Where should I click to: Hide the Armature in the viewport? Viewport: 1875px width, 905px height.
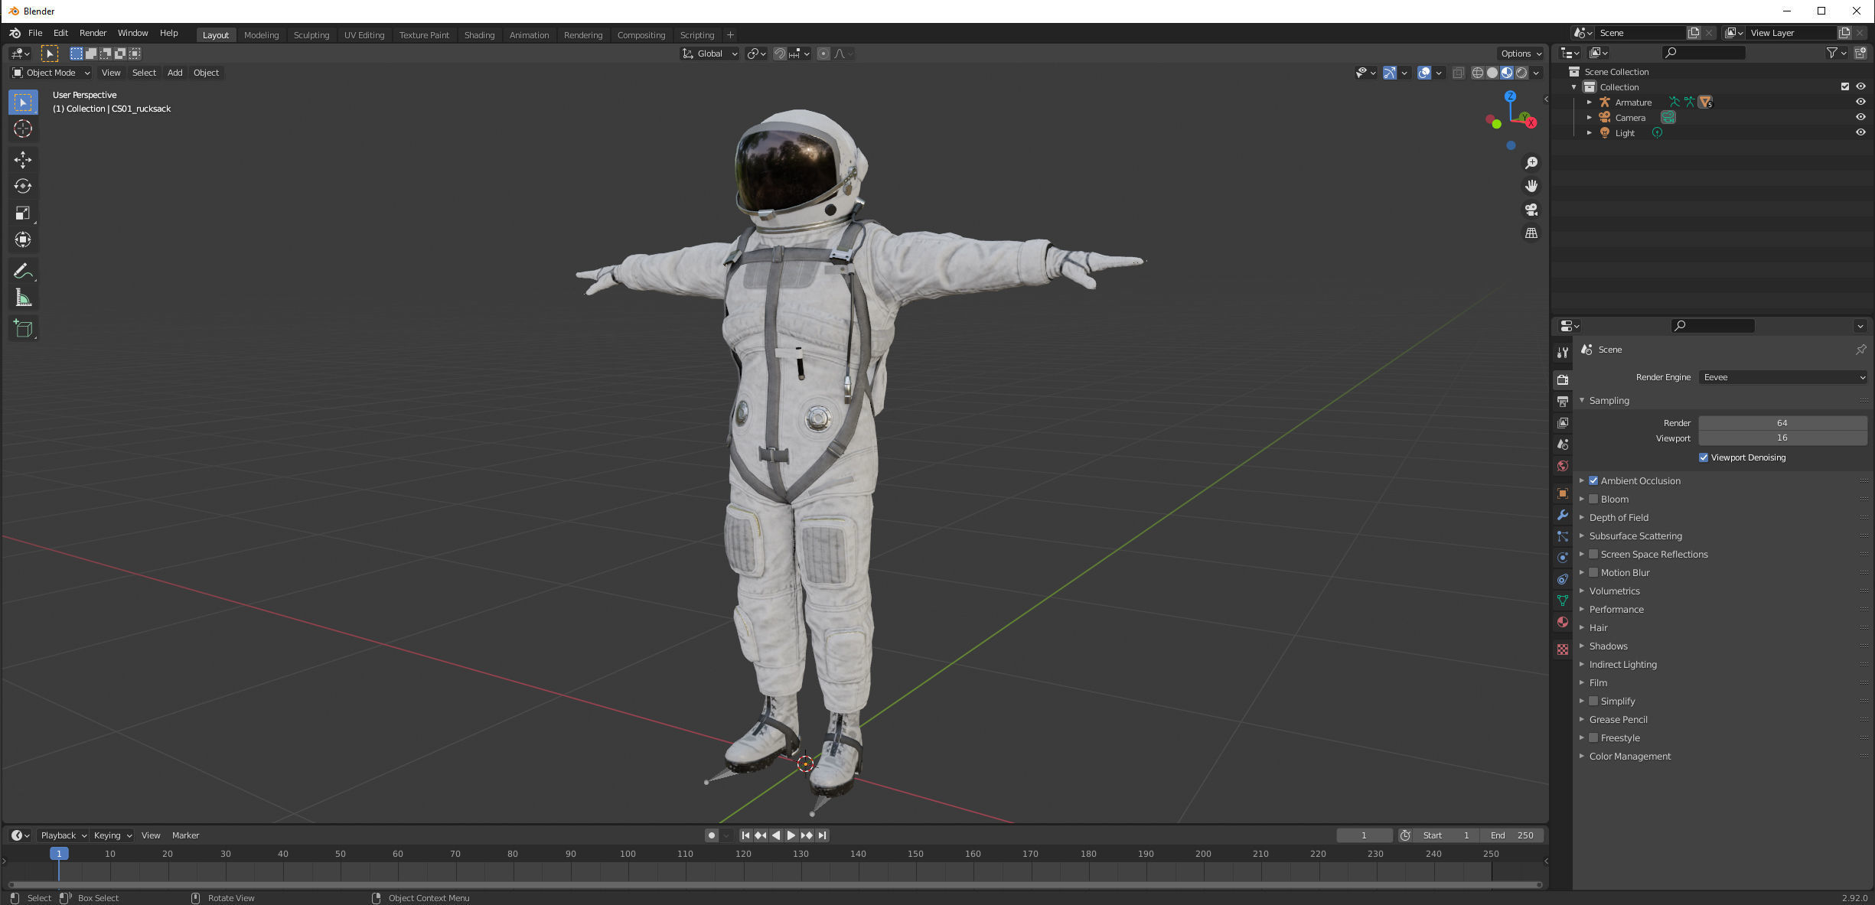[1860, 102]
